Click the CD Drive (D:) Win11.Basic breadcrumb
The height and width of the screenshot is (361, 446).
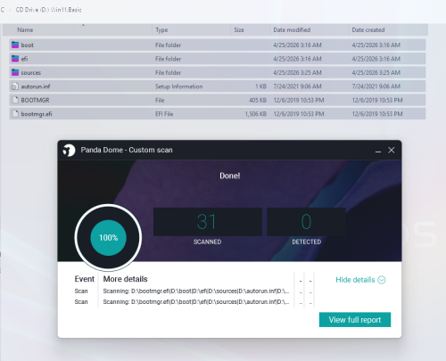48,10
